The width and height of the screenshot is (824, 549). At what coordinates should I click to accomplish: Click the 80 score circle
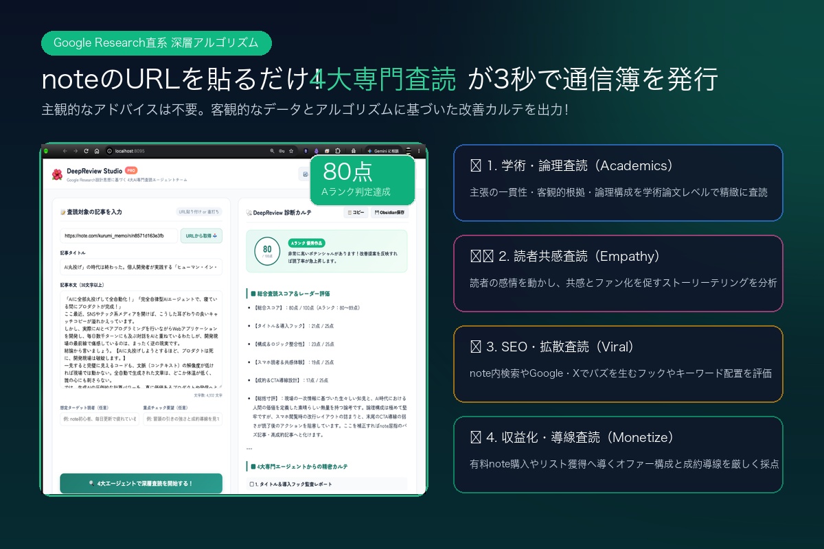pos(267,251)
